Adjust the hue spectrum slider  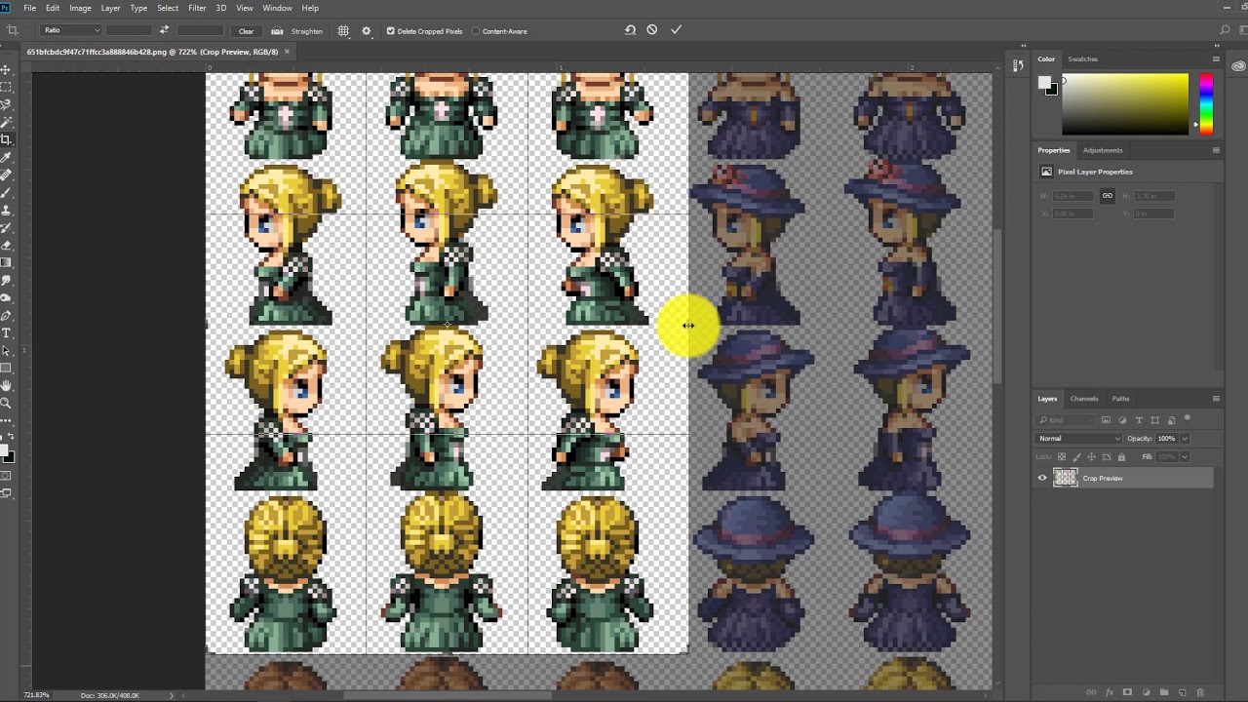(1206, 104)
